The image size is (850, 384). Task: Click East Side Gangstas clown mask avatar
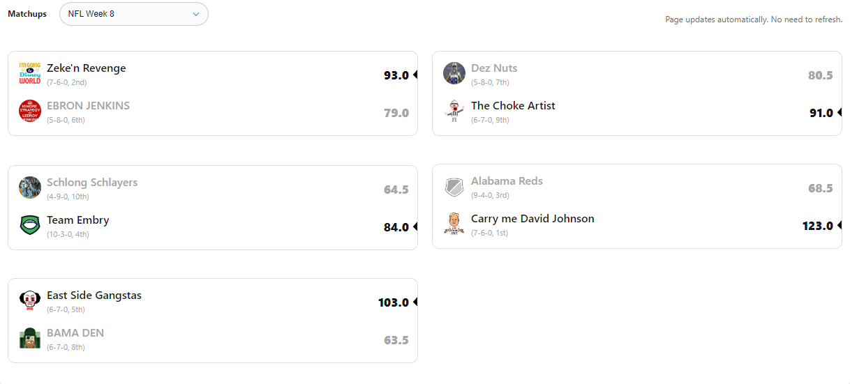[x=30, y=300]
